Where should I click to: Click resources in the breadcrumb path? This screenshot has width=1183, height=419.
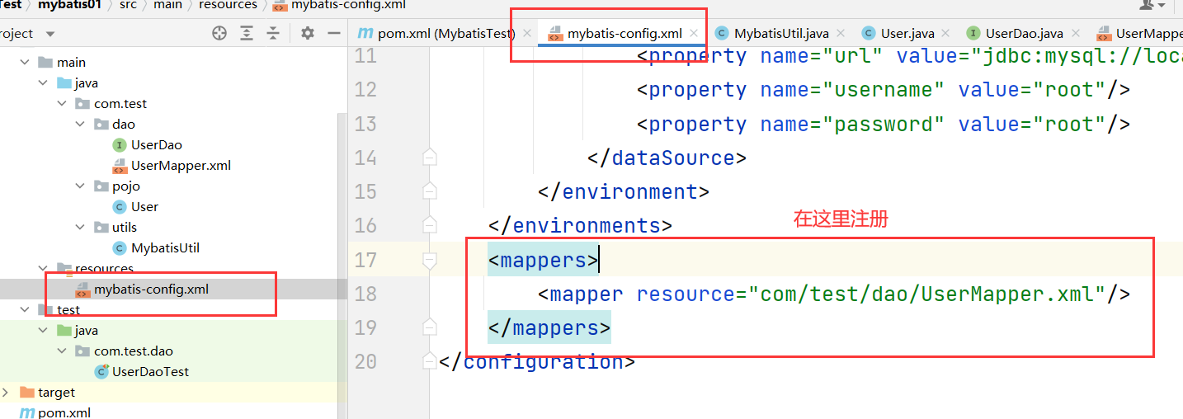(x=228, y=5)
